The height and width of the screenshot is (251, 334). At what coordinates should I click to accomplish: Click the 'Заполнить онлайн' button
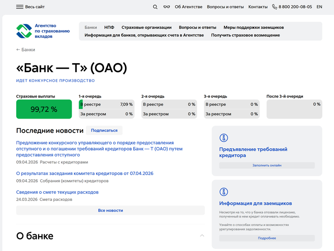267,165
